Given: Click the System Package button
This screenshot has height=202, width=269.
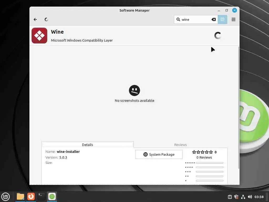Looking at the screenshot, I should click(x=159, y=154).
